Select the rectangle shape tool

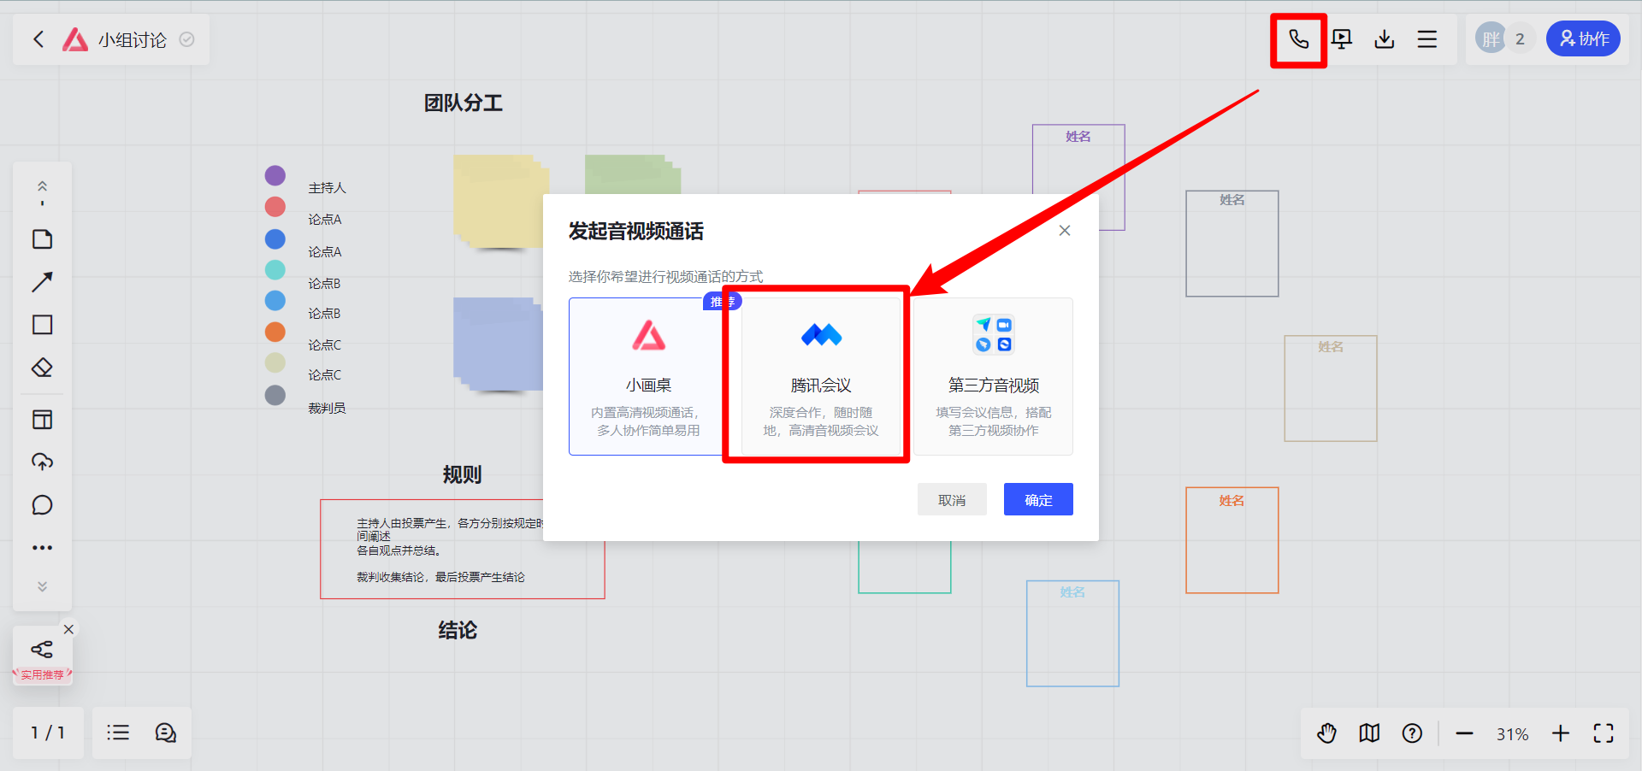[x=42, y=325]
